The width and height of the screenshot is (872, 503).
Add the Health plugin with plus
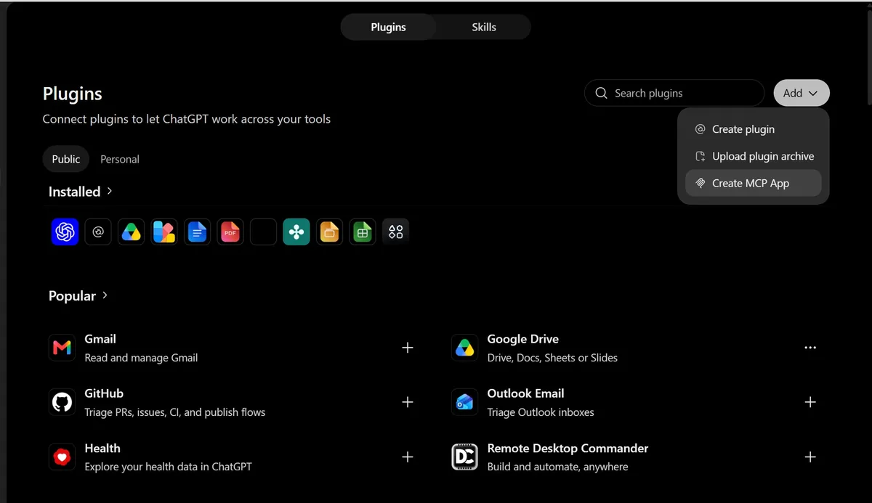(x=408, y=457)
